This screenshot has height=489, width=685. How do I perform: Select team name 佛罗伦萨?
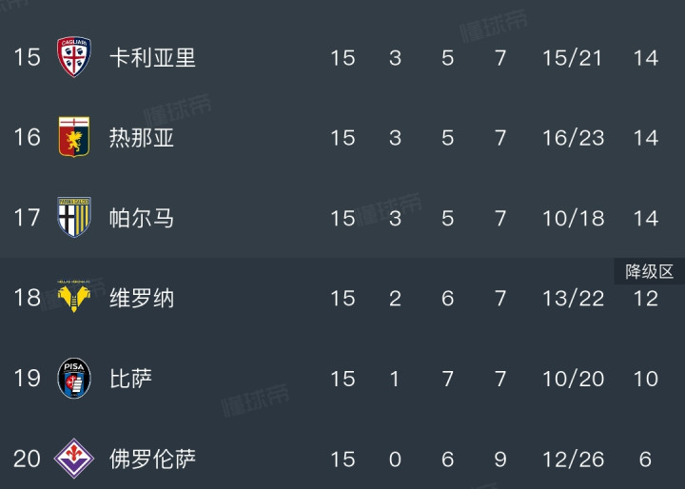pyautogui.click(x=152, y=459)
